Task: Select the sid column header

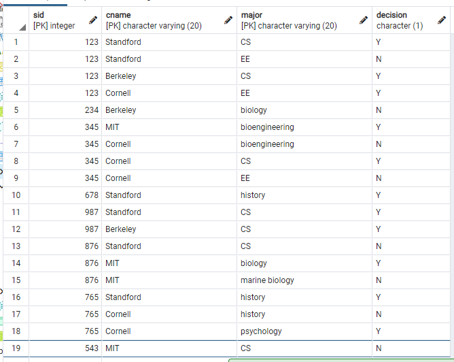Action: coord(65,20)
